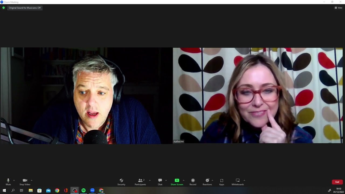Open Task View in taskbar

coord(22,190)
